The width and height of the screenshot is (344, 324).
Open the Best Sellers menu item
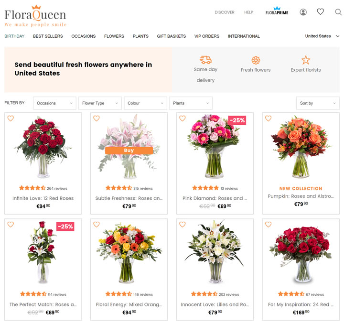pyautogui.click(x=48, y=36)
